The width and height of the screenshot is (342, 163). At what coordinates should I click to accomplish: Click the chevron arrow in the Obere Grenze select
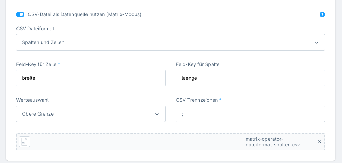coord(157,114)
